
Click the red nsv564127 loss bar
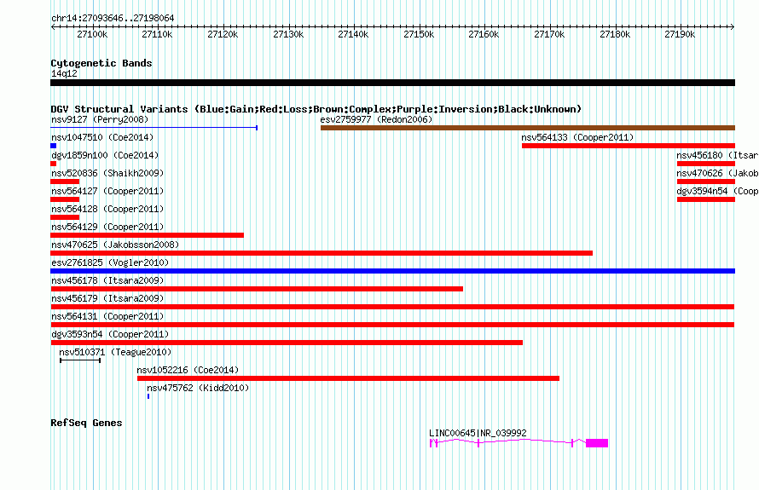[65, 199]
